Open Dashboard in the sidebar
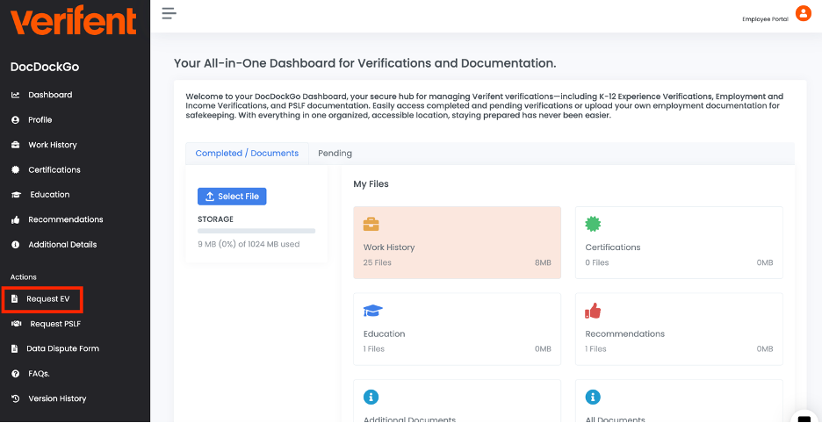 50,95
